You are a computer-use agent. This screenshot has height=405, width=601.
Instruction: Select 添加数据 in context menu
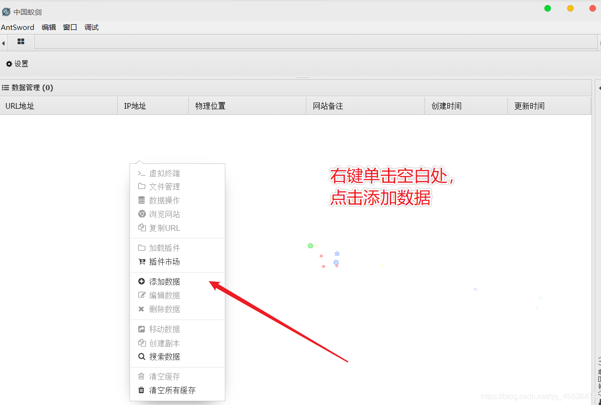point(177,282)
